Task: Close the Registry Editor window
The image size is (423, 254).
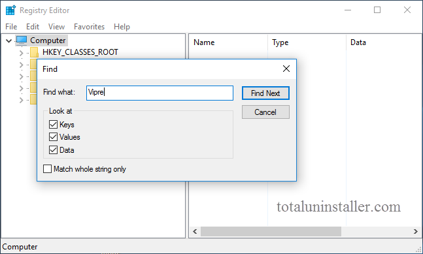Action: tap(407, 10)
